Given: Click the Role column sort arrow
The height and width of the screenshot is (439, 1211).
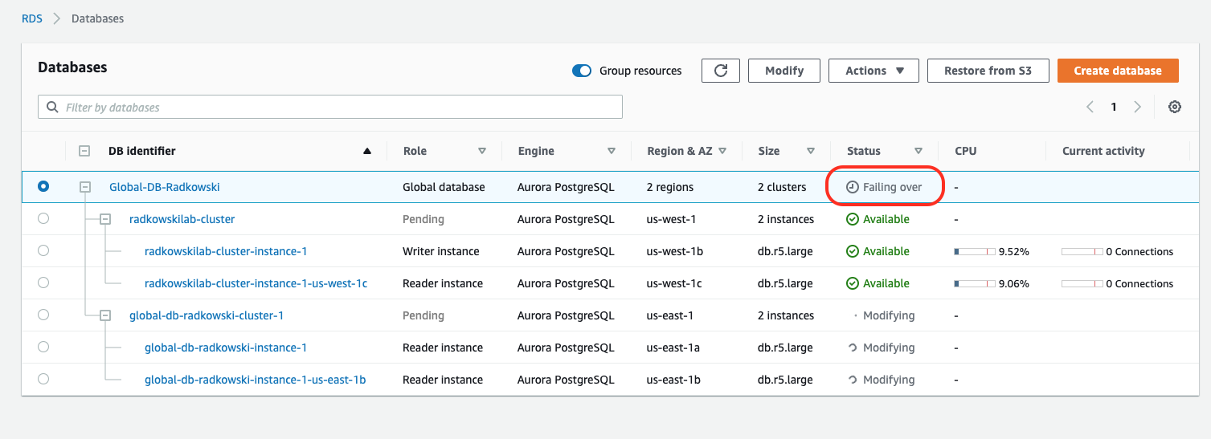Looking at the screenshot, I should click(482, 151).
